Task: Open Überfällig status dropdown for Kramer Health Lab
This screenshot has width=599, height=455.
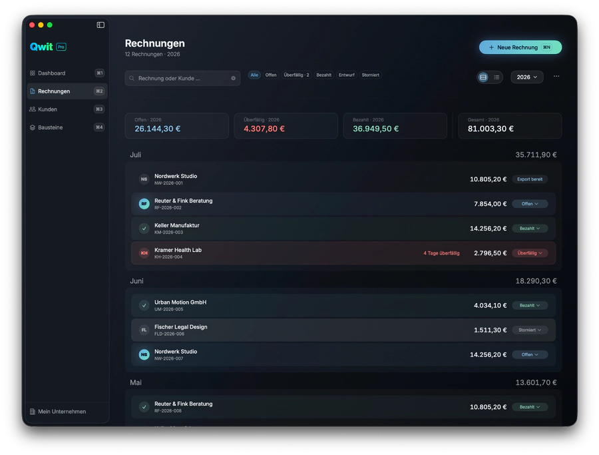Action: click(530, 253)
